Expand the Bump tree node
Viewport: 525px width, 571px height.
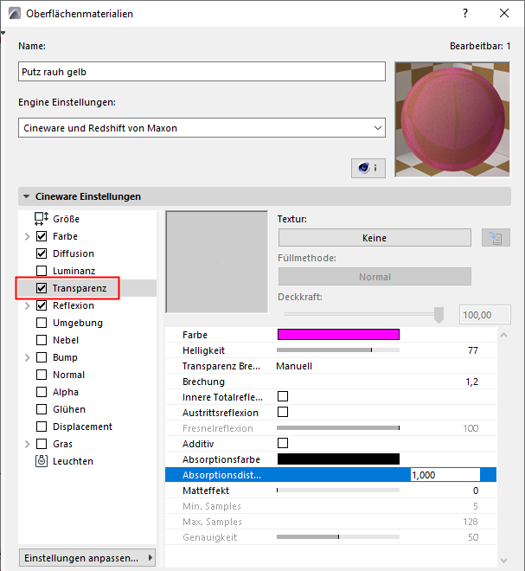(x=27, y=357)
